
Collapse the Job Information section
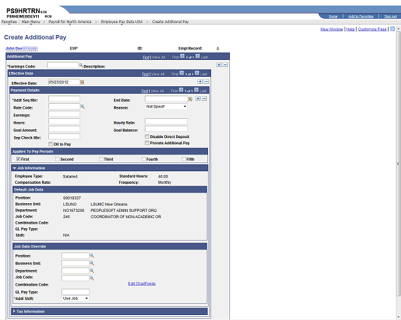coord(14,168)
